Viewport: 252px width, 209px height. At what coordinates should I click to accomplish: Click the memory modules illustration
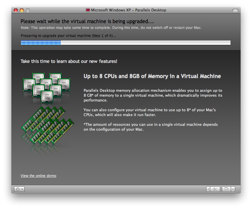pyautogui.click(x=48, y=126)
